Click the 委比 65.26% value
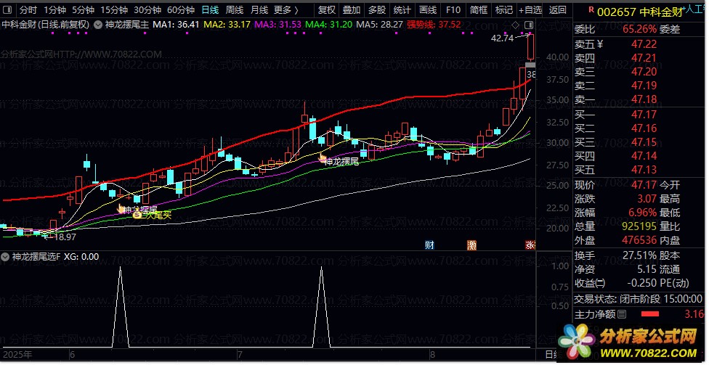This screenshot has height=365, width=709. [639, 29]
